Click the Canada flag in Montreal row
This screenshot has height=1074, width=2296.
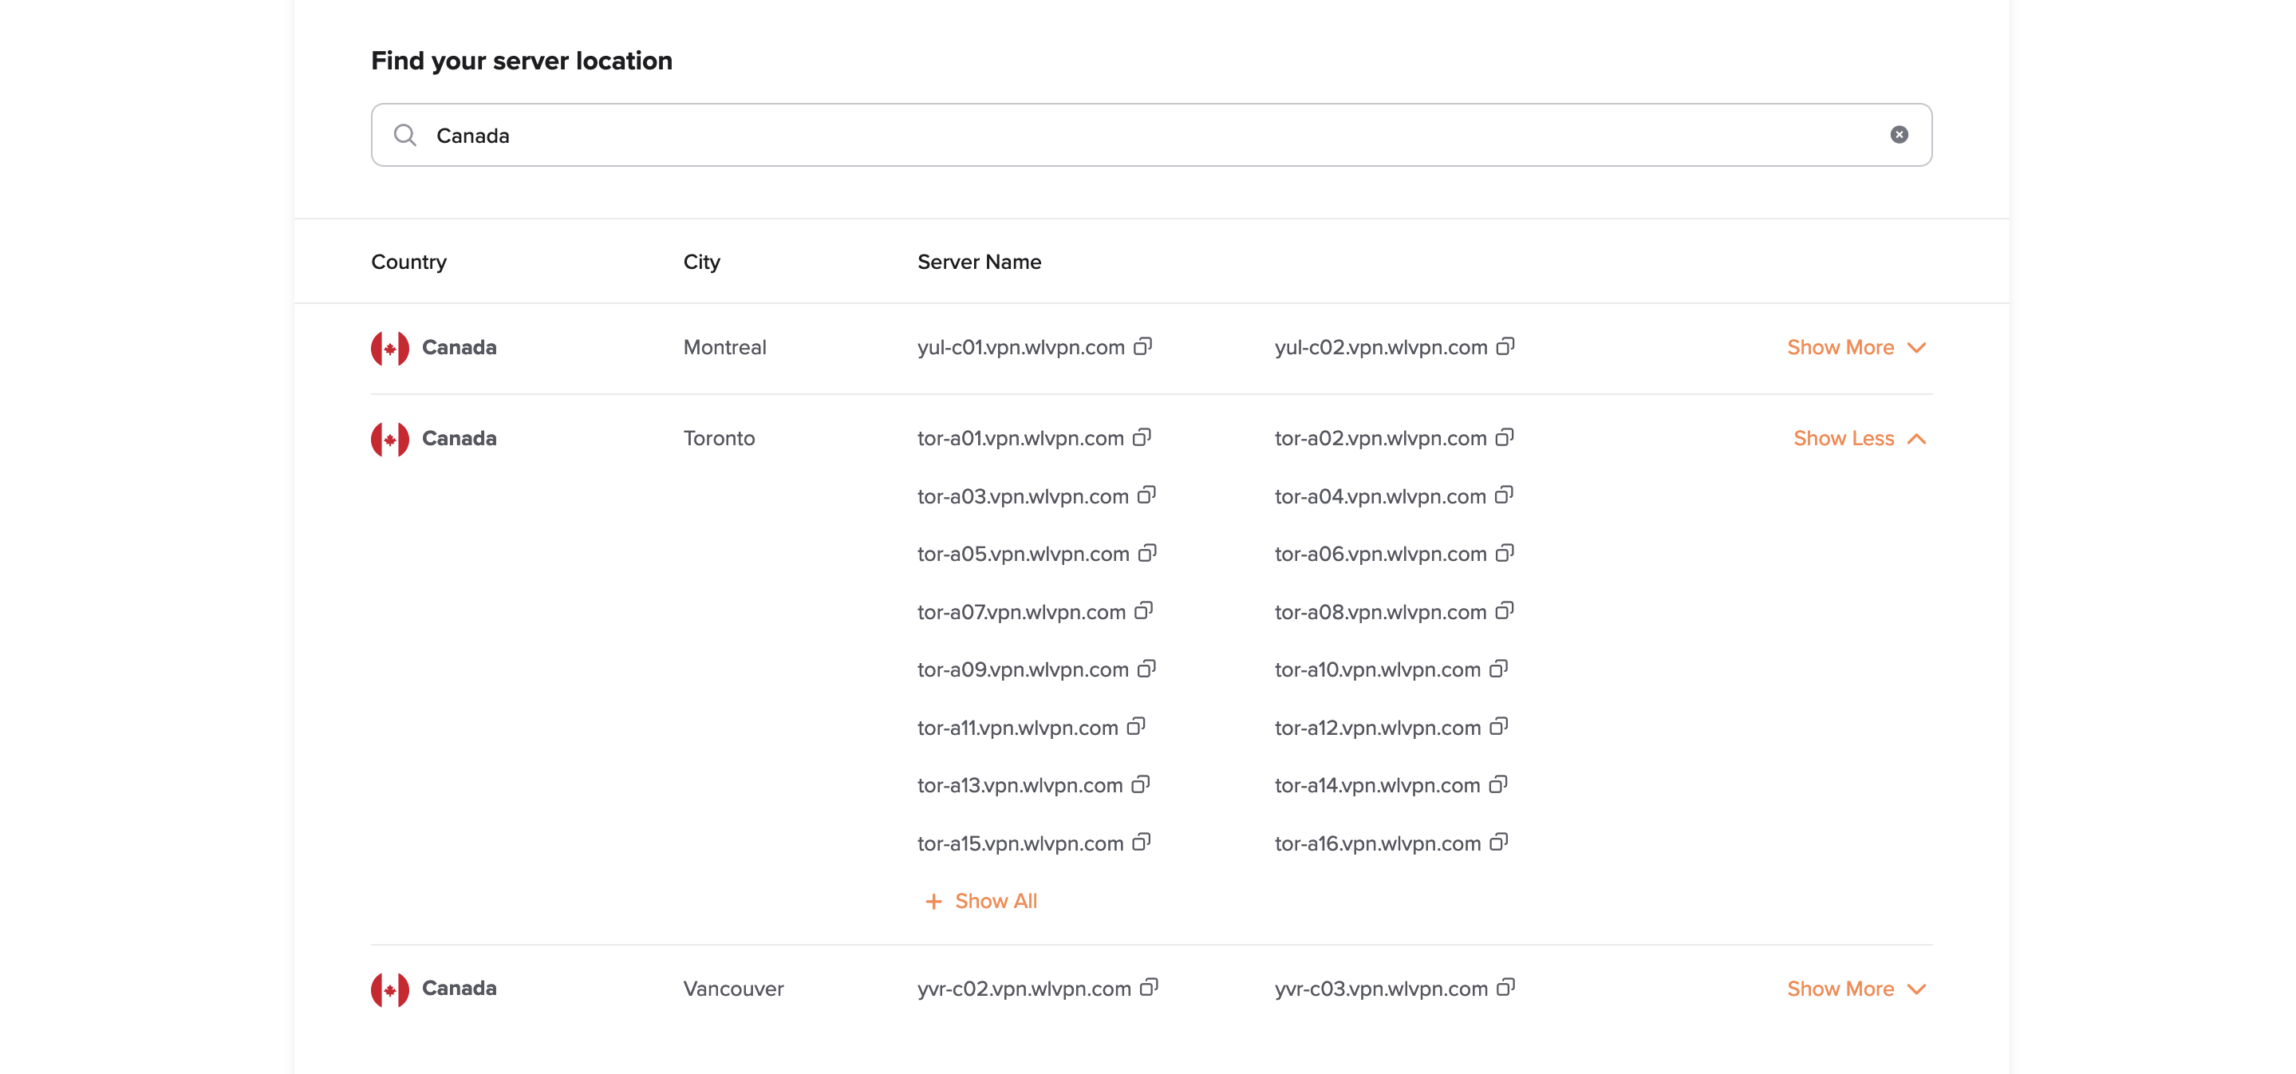tap(390, 348)
